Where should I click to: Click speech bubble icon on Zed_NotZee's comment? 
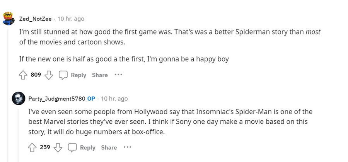[63, 75]
